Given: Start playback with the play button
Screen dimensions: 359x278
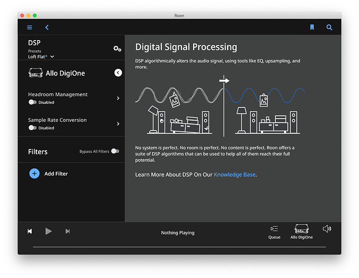Looking at the screenshot, I should (x=48, y=231).
